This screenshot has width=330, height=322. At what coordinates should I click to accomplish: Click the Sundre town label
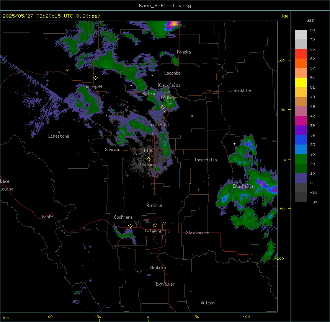(x=112, y=150)
